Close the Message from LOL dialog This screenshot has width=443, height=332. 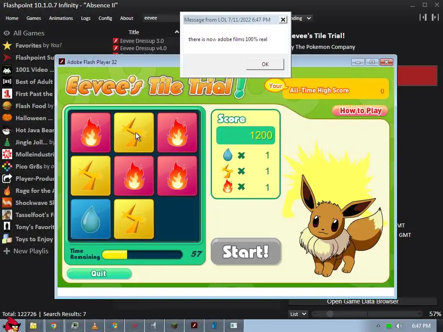click(x=283, y=19)
